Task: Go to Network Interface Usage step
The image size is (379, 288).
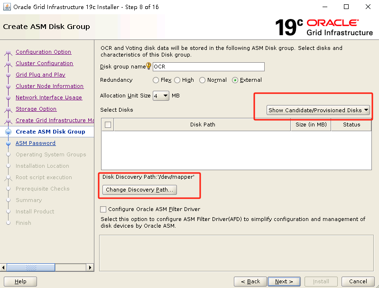Action: (x=49, y=97)
